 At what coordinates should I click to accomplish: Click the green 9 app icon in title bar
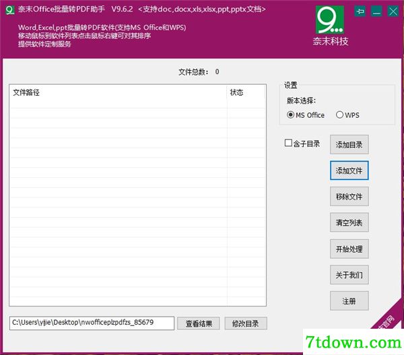[10, 10]
